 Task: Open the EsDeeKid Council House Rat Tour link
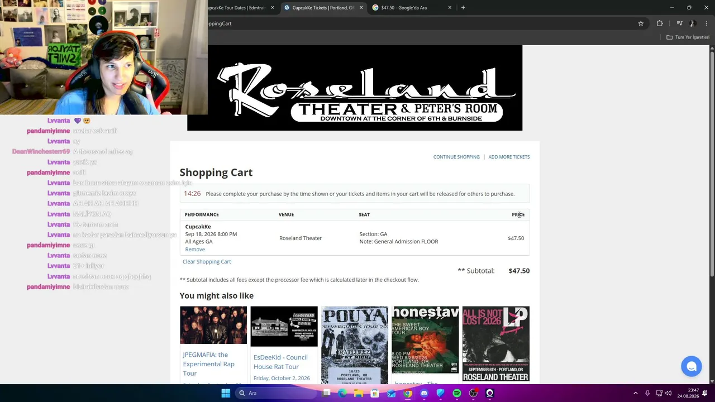280,362
